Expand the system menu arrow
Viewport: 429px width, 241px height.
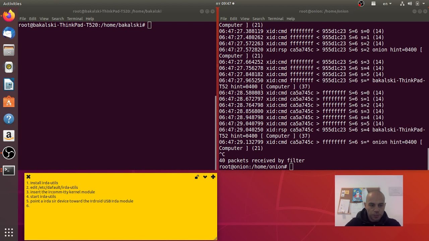click(424, 4)
